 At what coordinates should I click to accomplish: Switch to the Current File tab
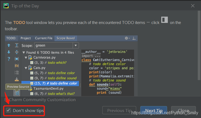[x=44, y=38]
